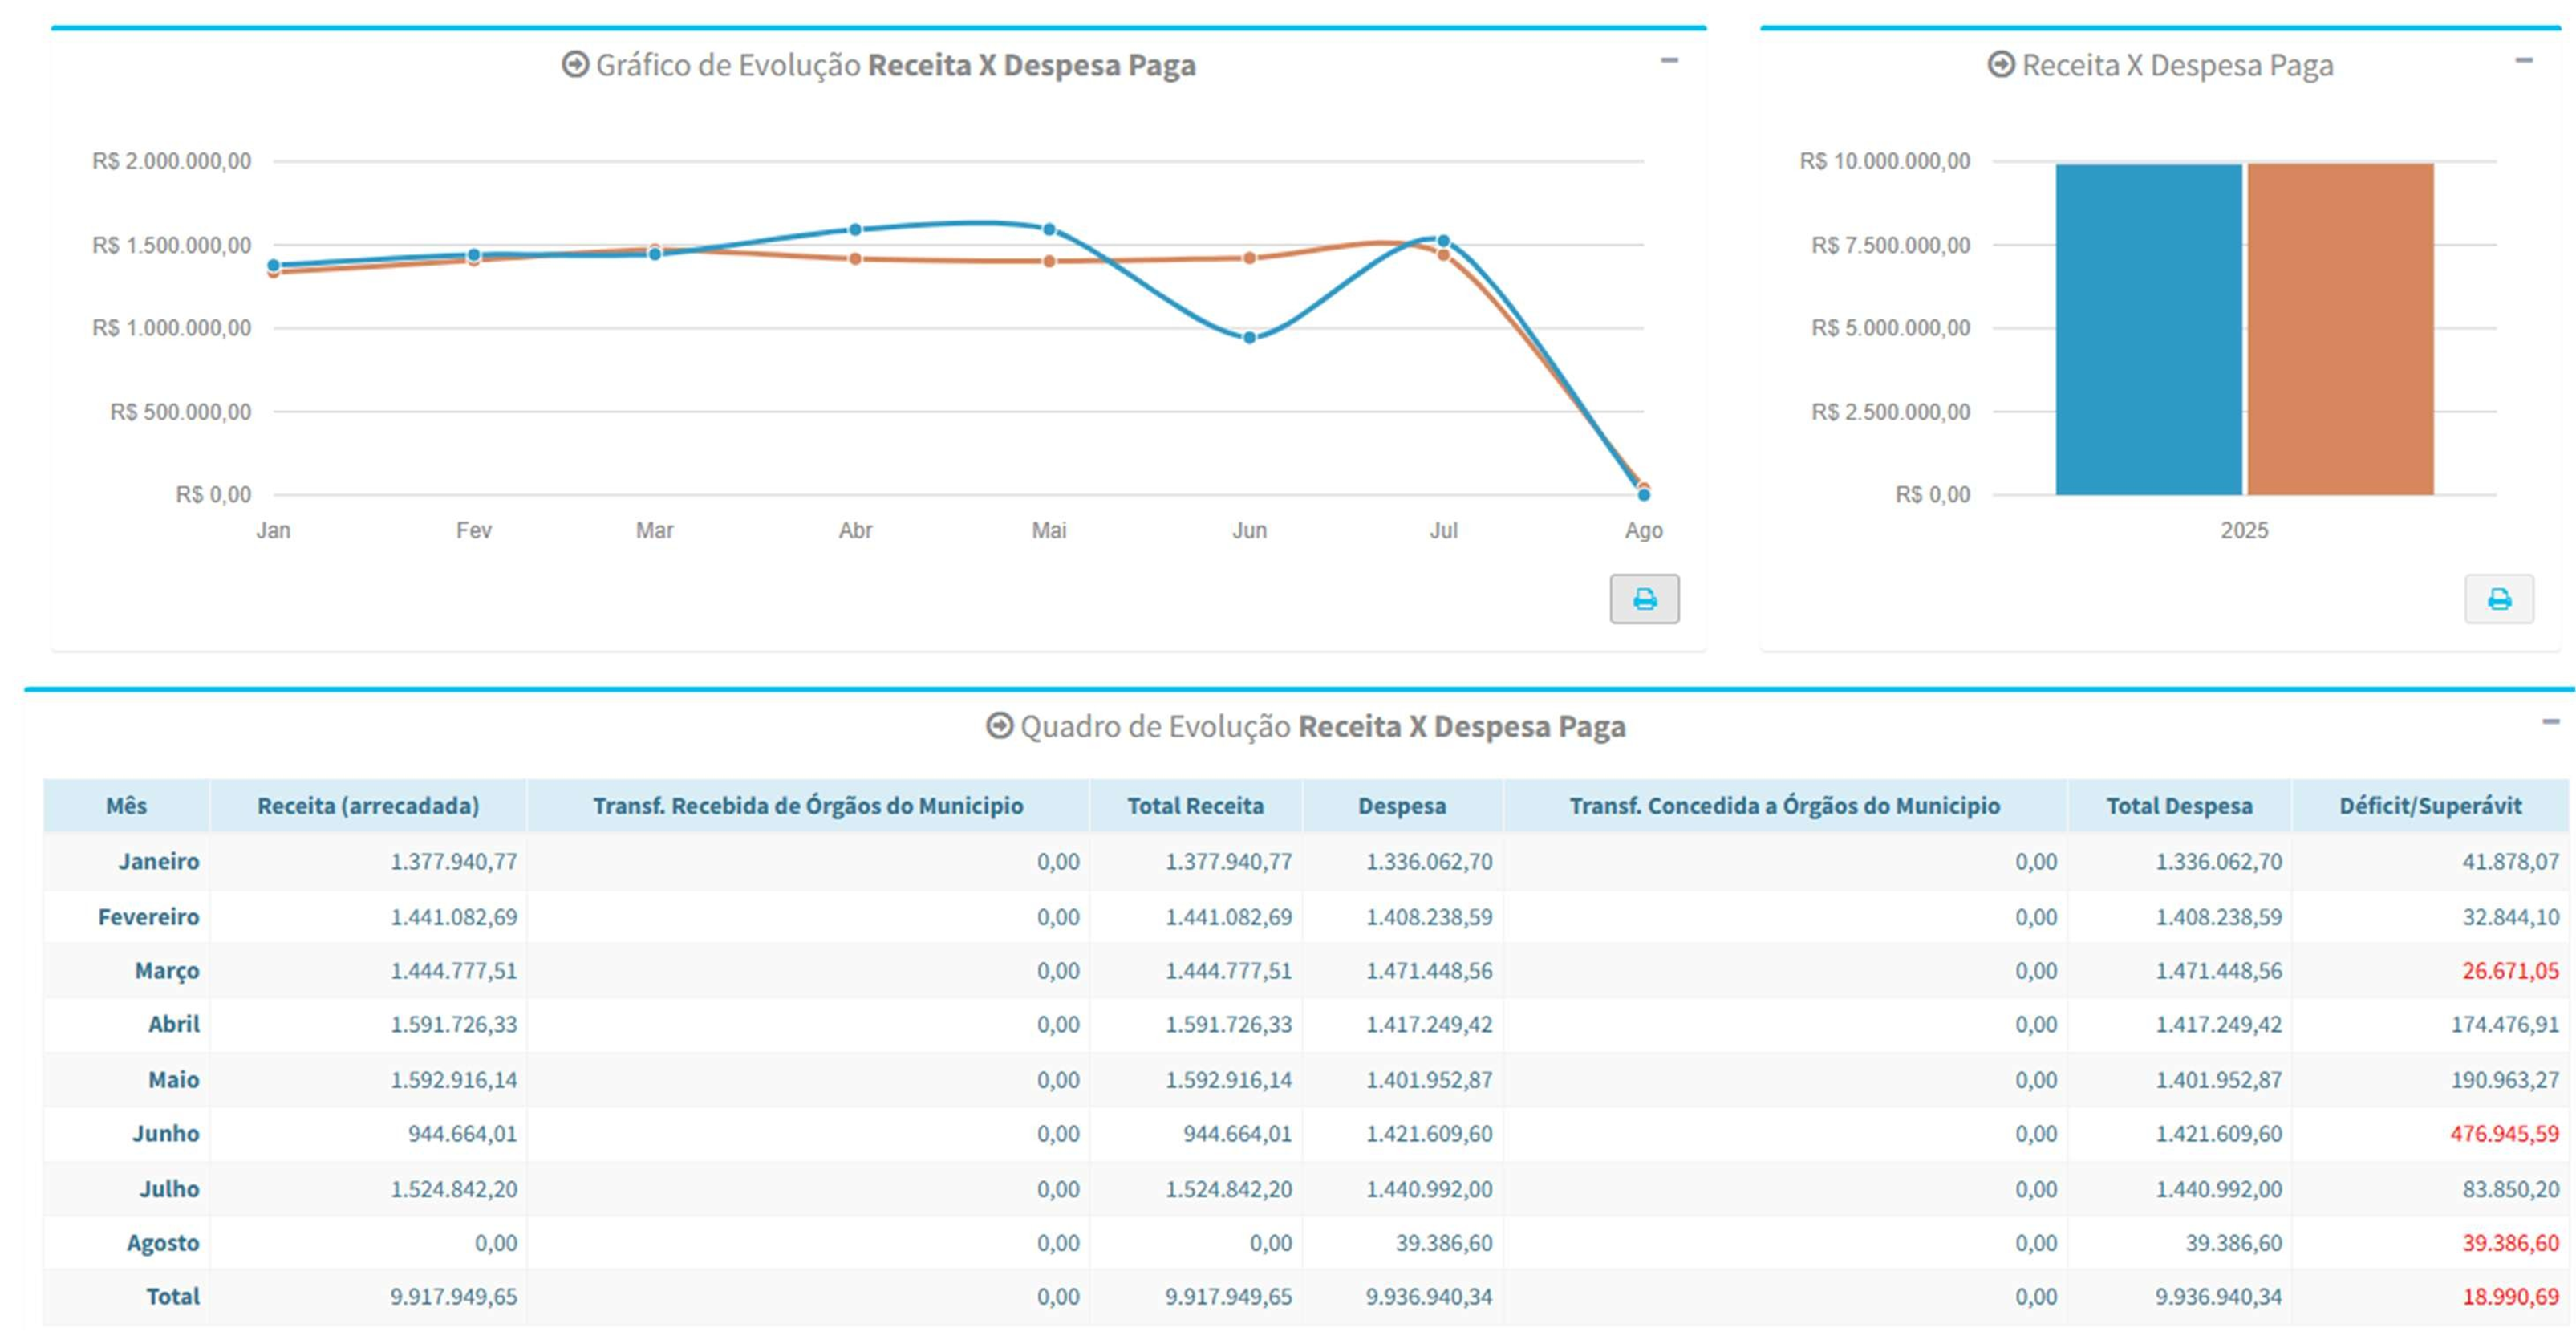The height and width of the screenshot is (1336, 2576).
Task: Click the Receita (arrecadada) column header
Action: 368,806
